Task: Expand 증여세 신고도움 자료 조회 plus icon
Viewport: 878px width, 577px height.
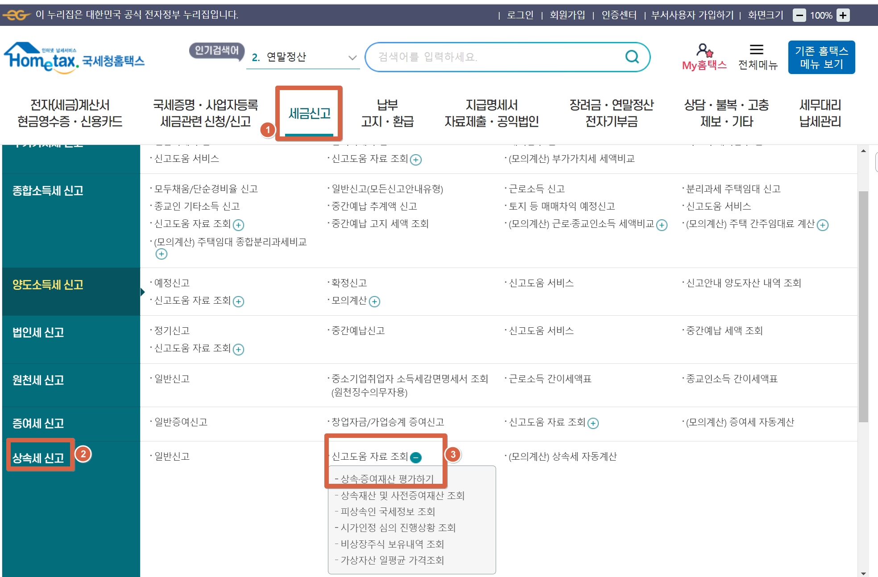Action: 593,424
